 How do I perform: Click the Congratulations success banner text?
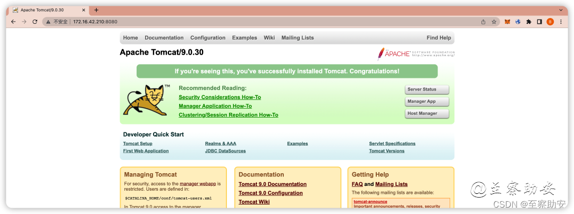click(x=287, y=72)
